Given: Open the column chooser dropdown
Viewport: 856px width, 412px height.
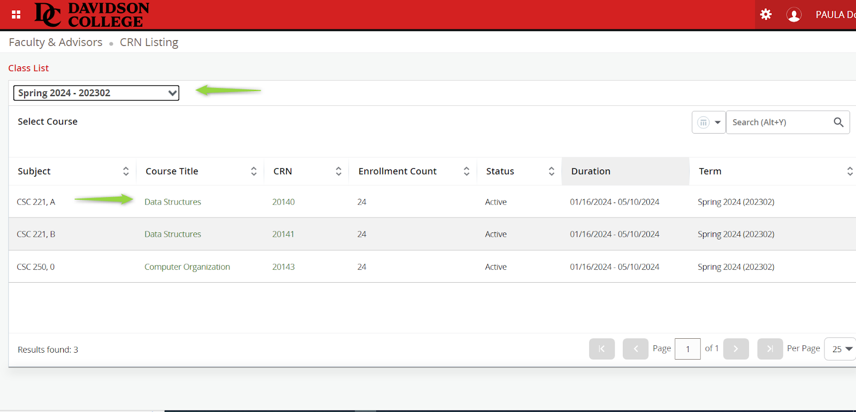Looking at the screenshot, I should (709, 122).
